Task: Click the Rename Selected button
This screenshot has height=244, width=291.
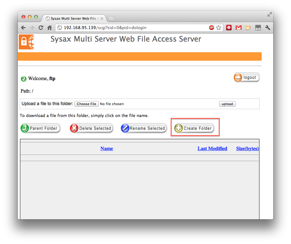Action: 144,128
